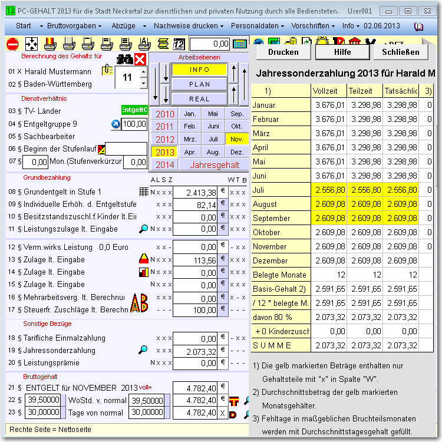Decrease the 11 spinner with down arrow
Image resolution: width=442 pixels, height=442 pixels.
coord(143,84)
